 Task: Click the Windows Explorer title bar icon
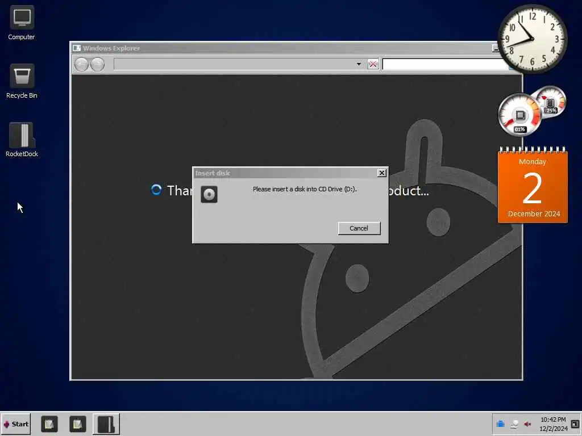click(x=77, y=48)
